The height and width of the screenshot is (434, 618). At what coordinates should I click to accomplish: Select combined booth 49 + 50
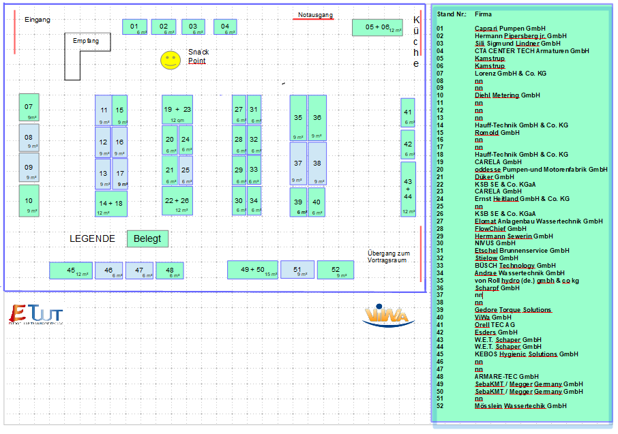pyautogui.click(x=252, y=270)
